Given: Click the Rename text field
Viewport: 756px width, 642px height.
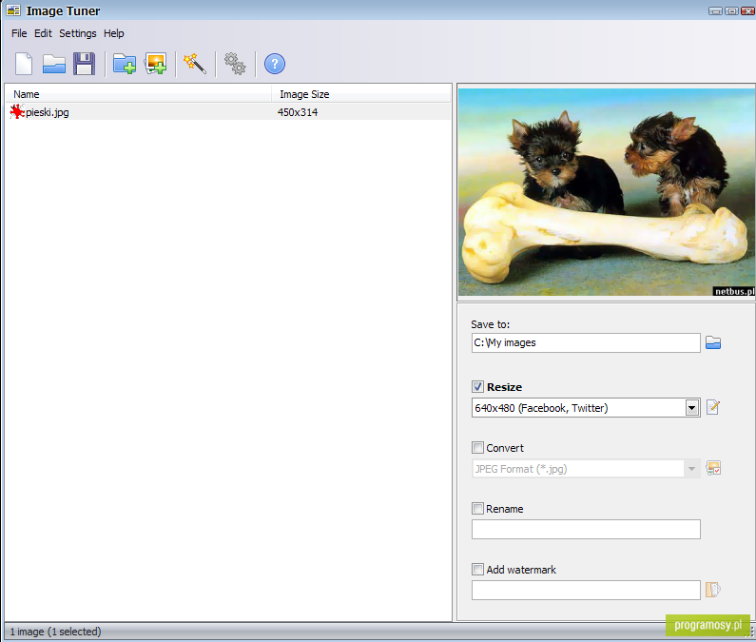Looking at the screenshot, I should pos(586,529).
